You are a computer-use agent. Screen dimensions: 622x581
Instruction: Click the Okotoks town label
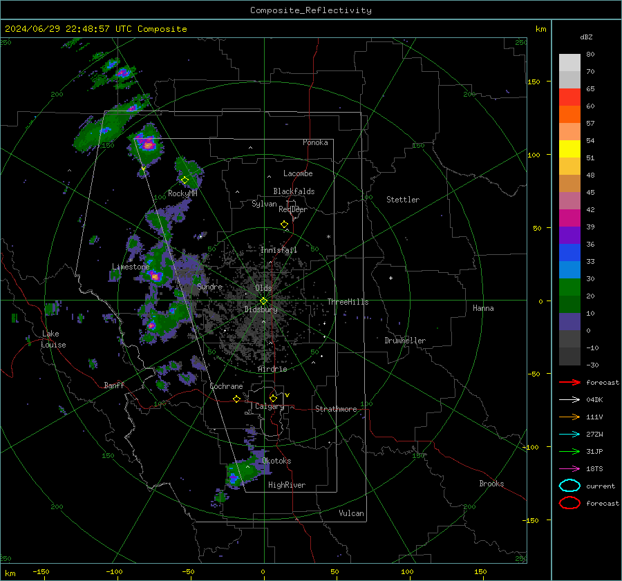(276, 461)
